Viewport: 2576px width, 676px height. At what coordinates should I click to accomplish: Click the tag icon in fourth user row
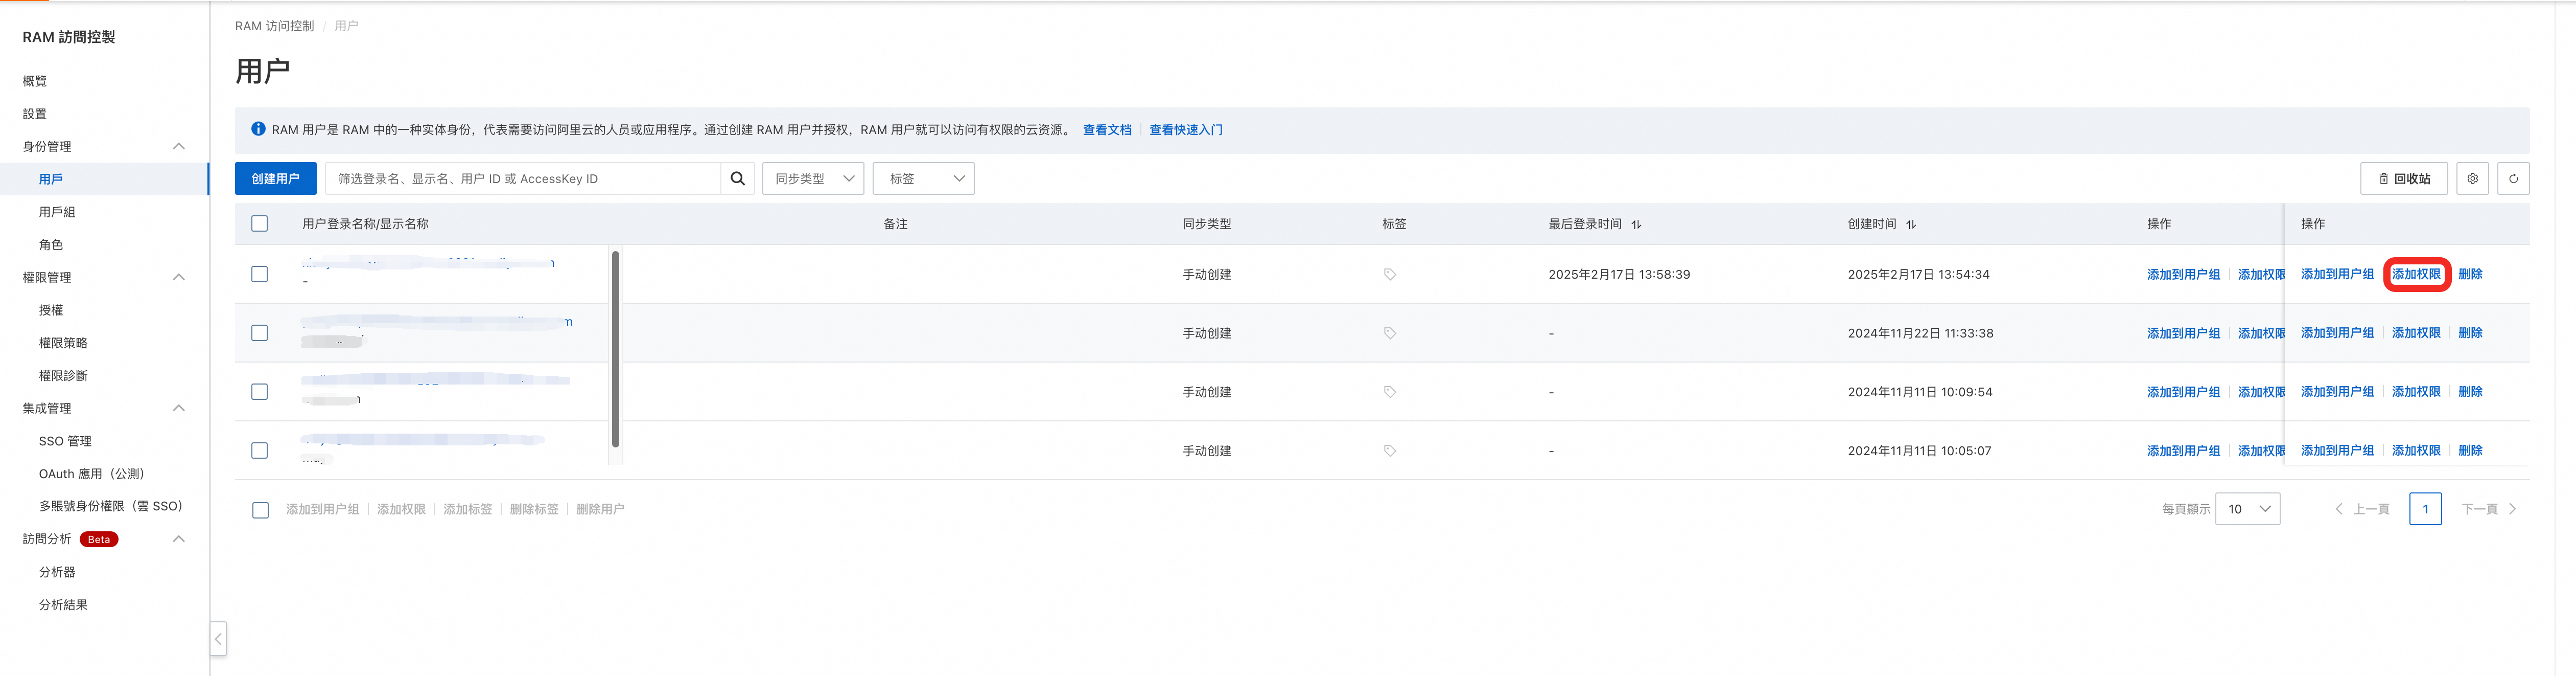pos(1389,450)
